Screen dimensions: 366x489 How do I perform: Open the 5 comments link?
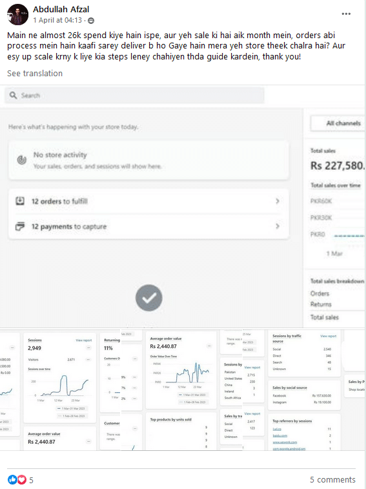click(332, 480)
